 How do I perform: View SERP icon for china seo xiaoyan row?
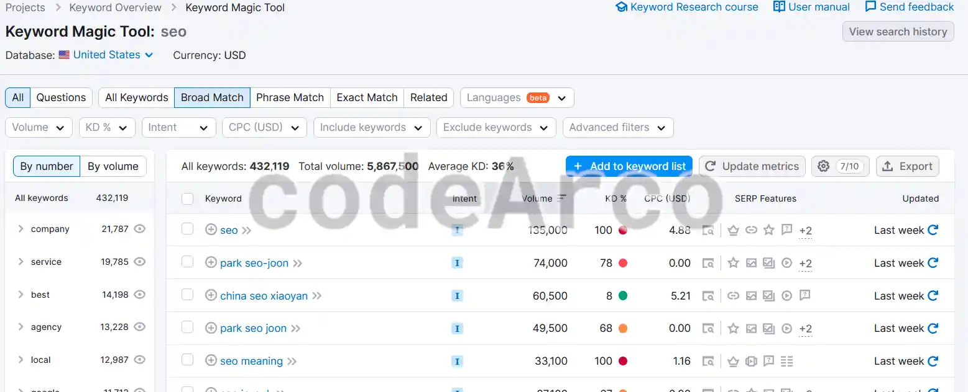[708, 296]
